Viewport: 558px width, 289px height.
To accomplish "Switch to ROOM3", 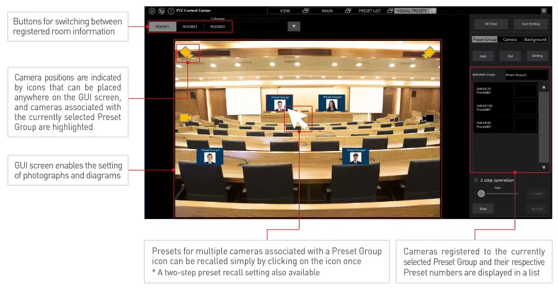I will click(216, 27).
